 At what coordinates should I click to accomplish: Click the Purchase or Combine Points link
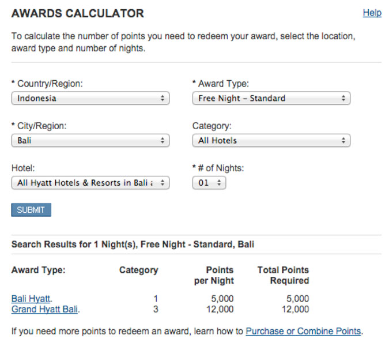(x=303, y=331)
